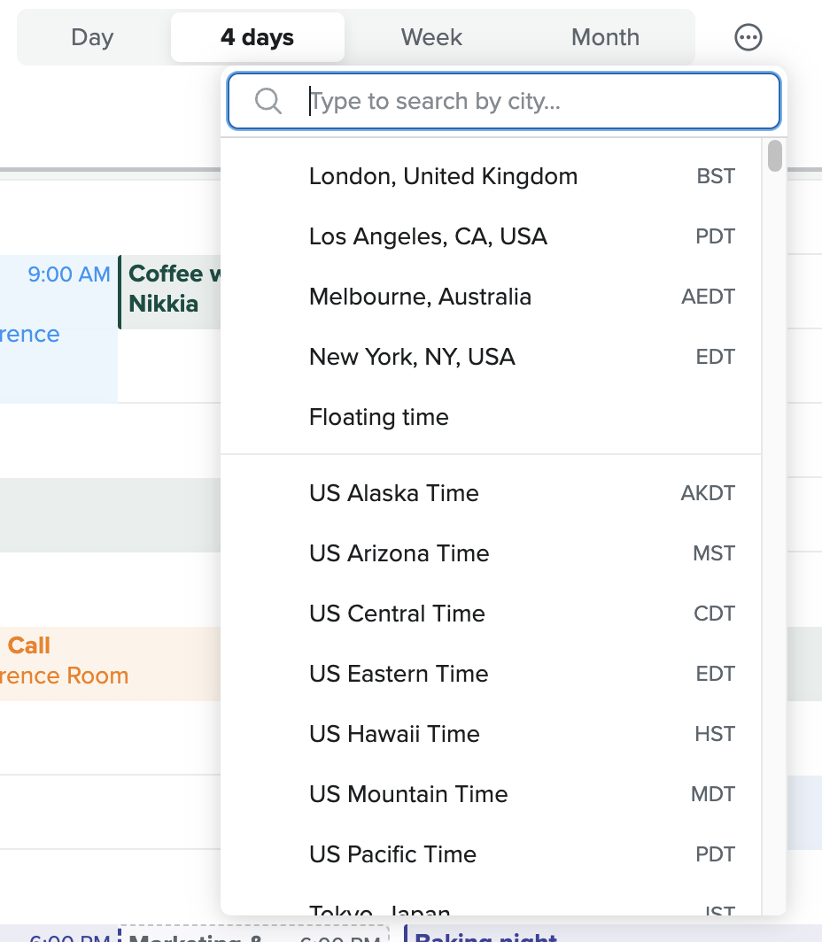Select US Arizona Time zone
The width and height of the screenshot is (822, 942).
[491, 552]
